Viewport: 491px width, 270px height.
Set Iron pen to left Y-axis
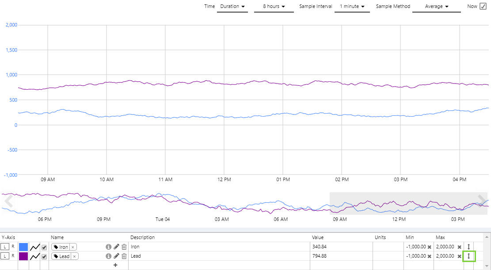click(5, 247)
